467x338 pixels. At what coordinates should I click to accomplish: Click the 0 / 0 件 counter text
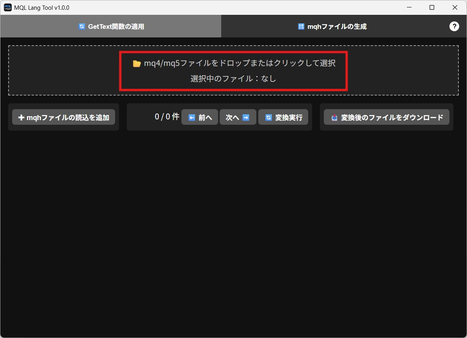[x=167, y=117]
